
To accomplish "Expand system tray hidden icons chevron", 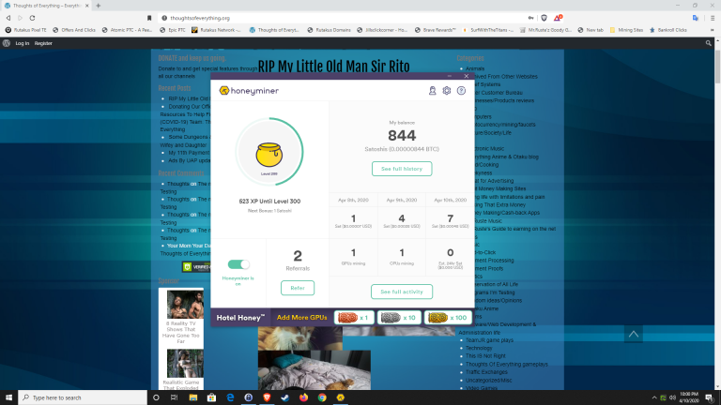I will click(653, 397).
